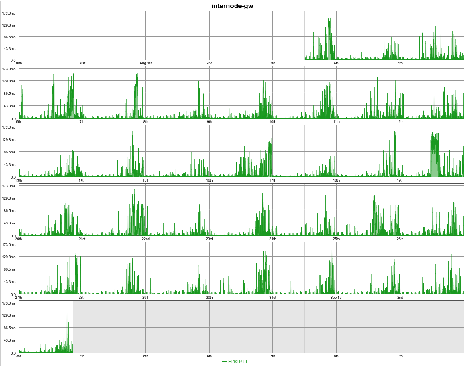Click the 17th date axis label
The height and width of the screenshot is (367, 471).
(x=273, y=180)
